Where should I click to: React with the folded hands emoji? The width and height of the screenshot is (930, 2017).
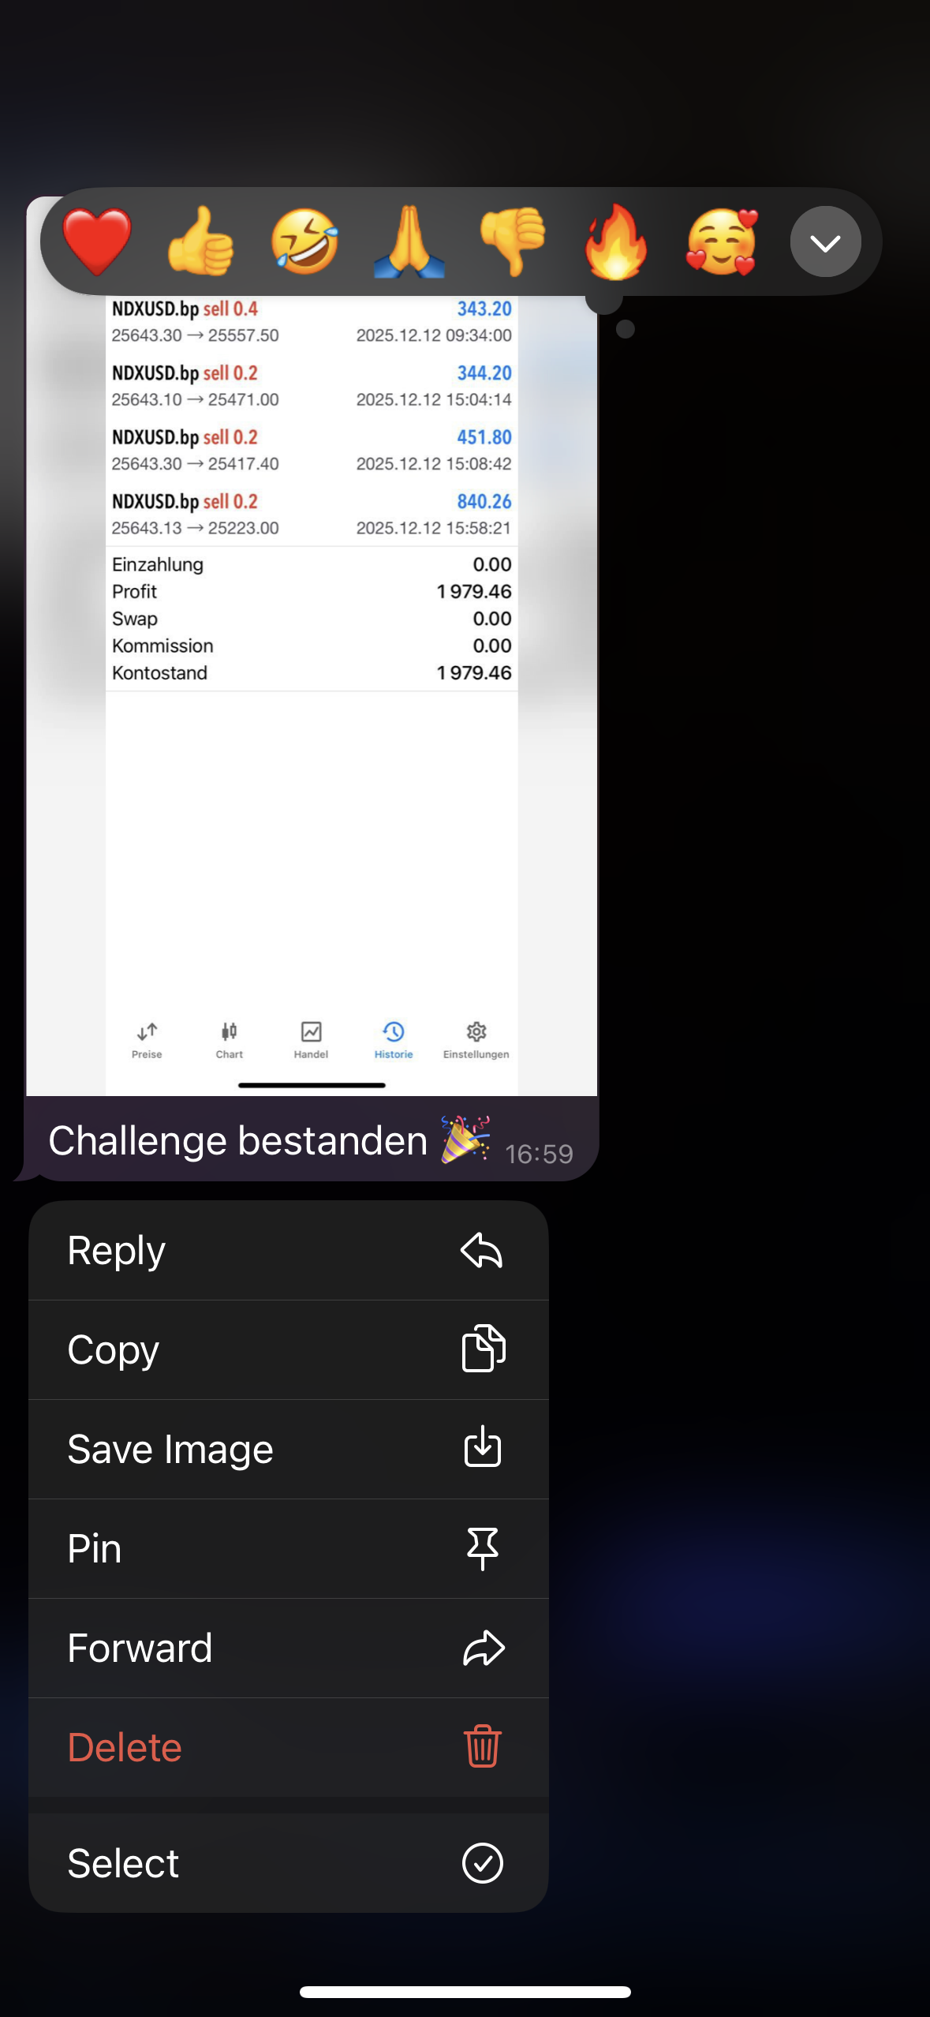(409, 241)
